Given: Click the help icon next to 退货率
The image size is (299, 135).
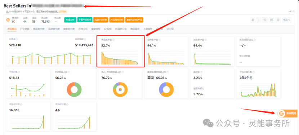Looking at the screenshot, I should pos(201,72).
